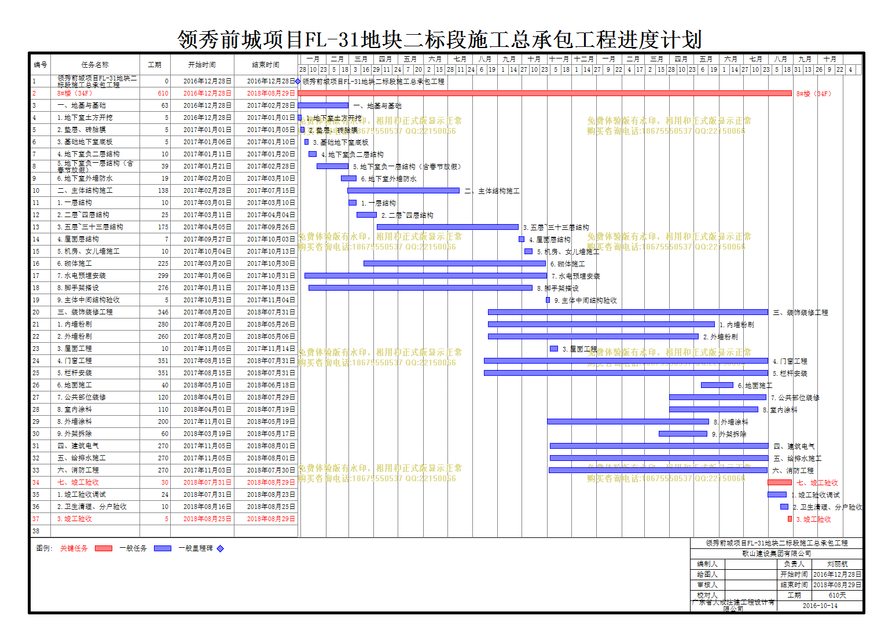Image resolution: width=892 pixels, height=641 pixels.
Task: Click the 开始时间 column header
Action: click(x=202, y=64)
